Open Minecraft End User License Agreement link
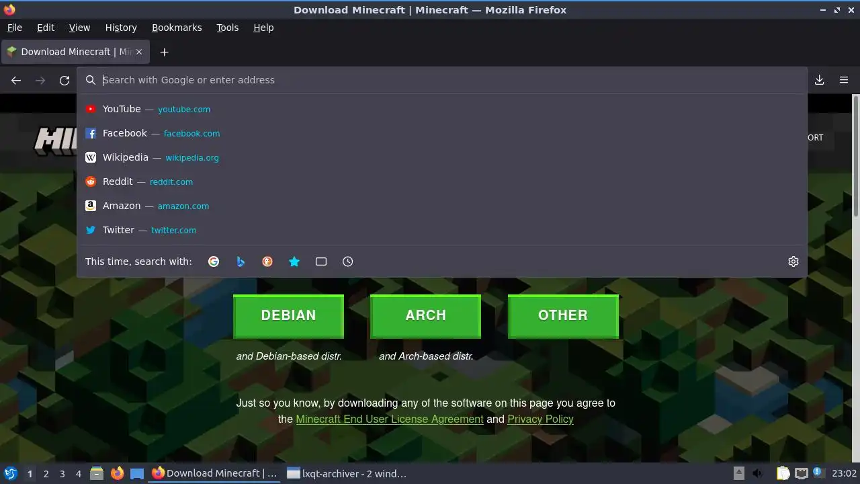This screenshot has height=484, width=860. (390, 419)
